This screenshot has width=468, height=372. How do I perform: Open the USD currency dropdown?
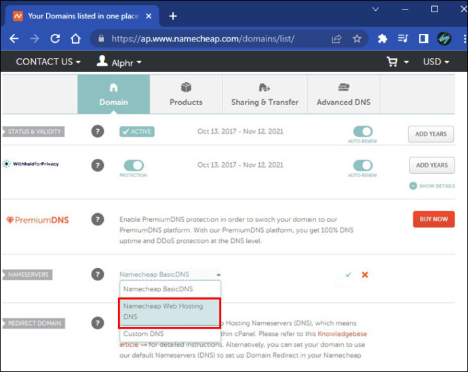[x=435, y=62]
